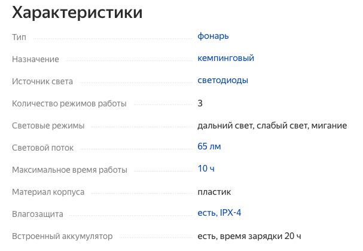Image resolution: width=363 pixels, height=251 pixels.
Task: Click the 'Световые режимы' label
Action: point(48,125)
